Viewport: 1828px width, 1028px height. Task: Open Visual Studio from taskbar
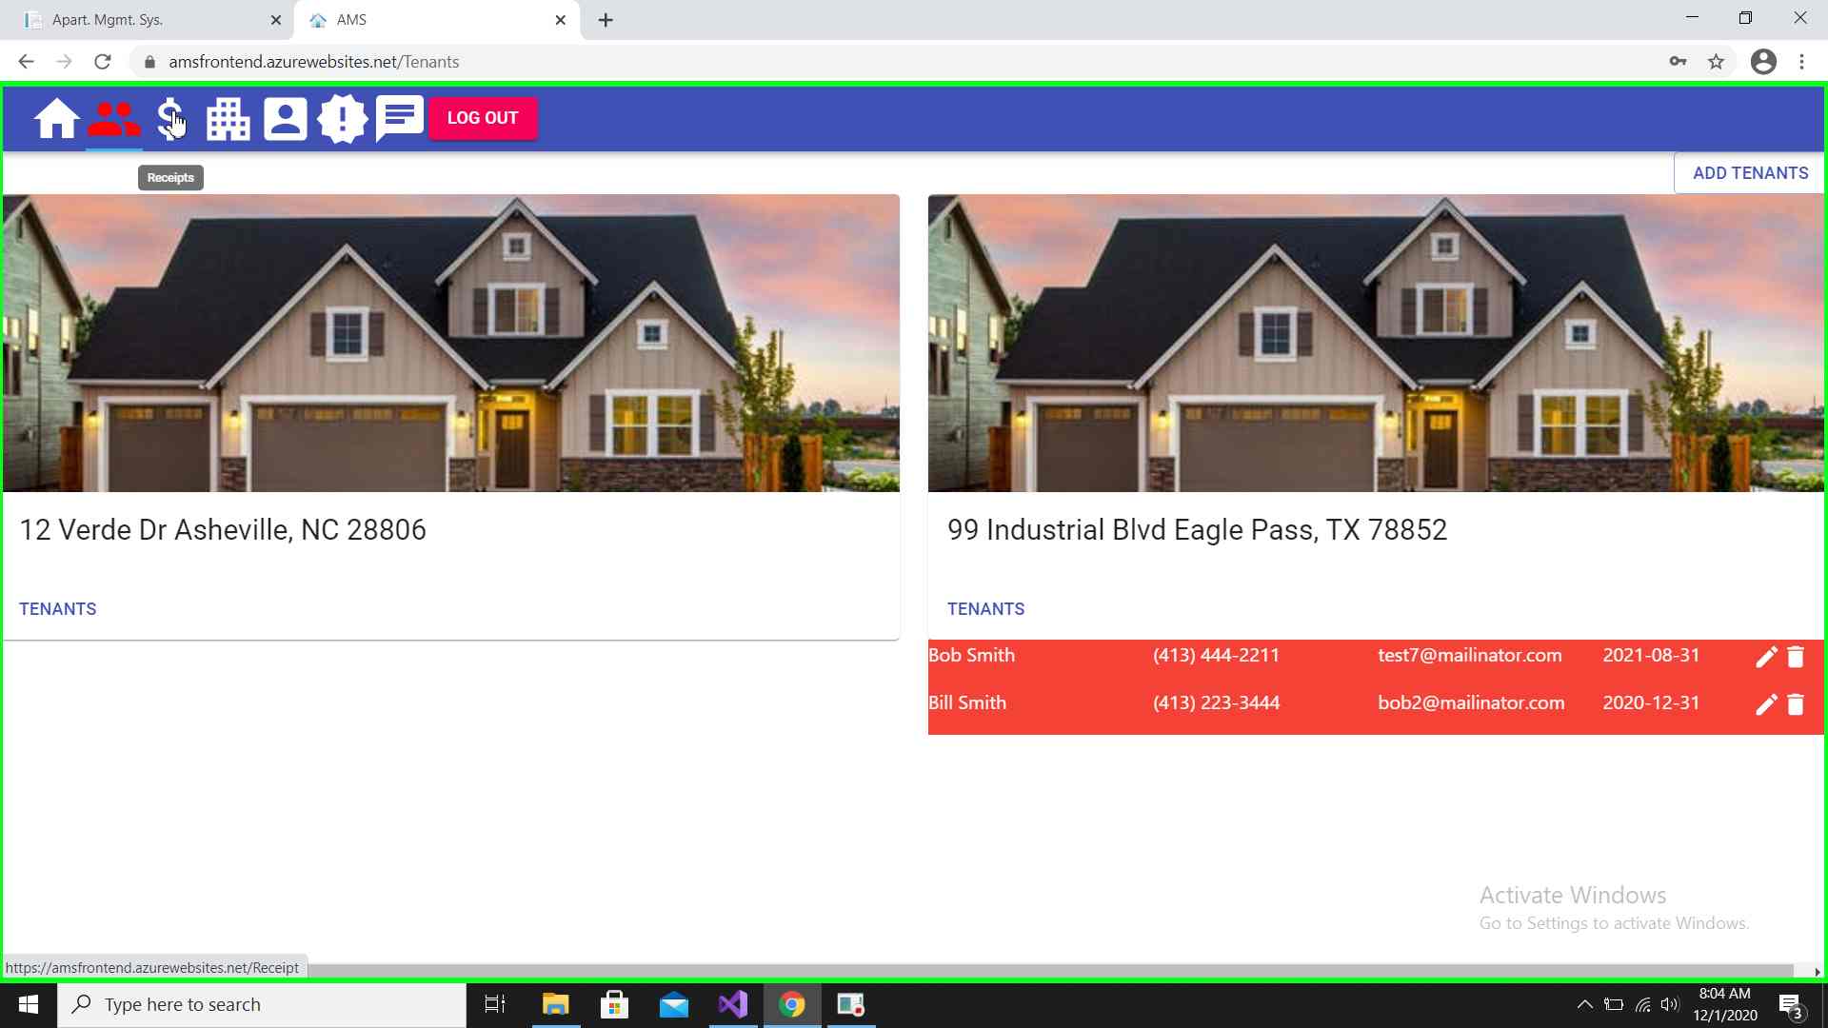click(x=733, y=1005)
